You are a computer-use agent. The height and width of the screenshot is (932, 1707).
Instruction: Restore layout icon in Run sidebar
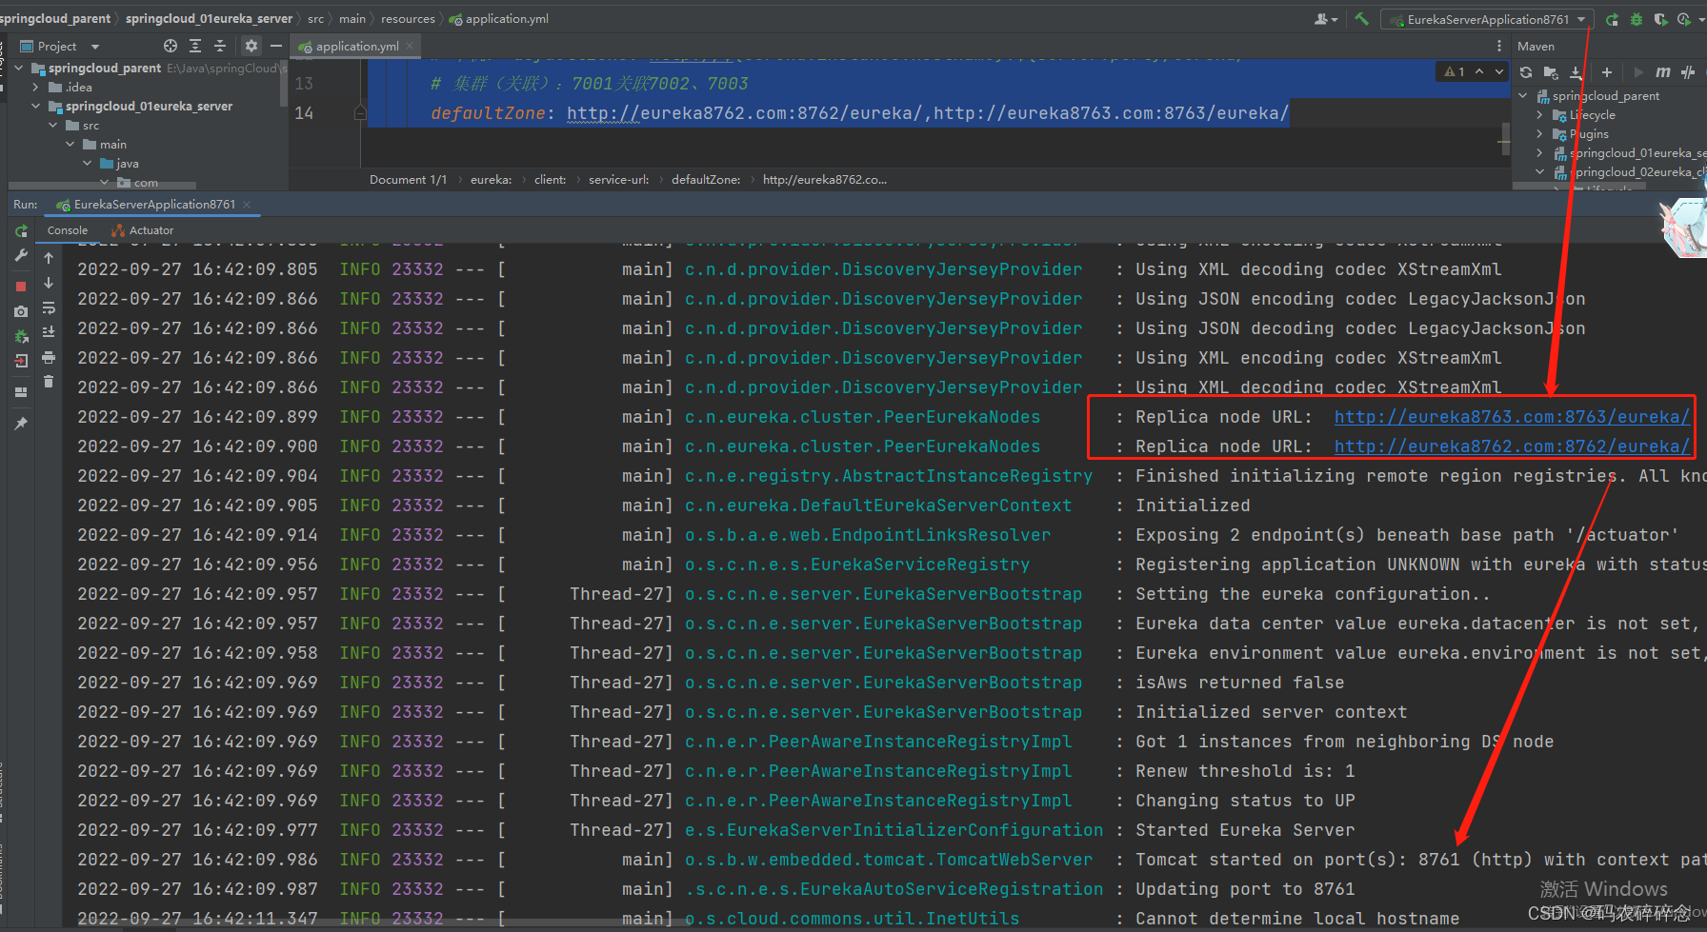coord(21,392)
